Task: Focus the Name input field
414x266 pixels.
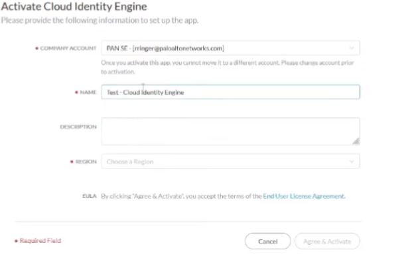Action: 230,92
